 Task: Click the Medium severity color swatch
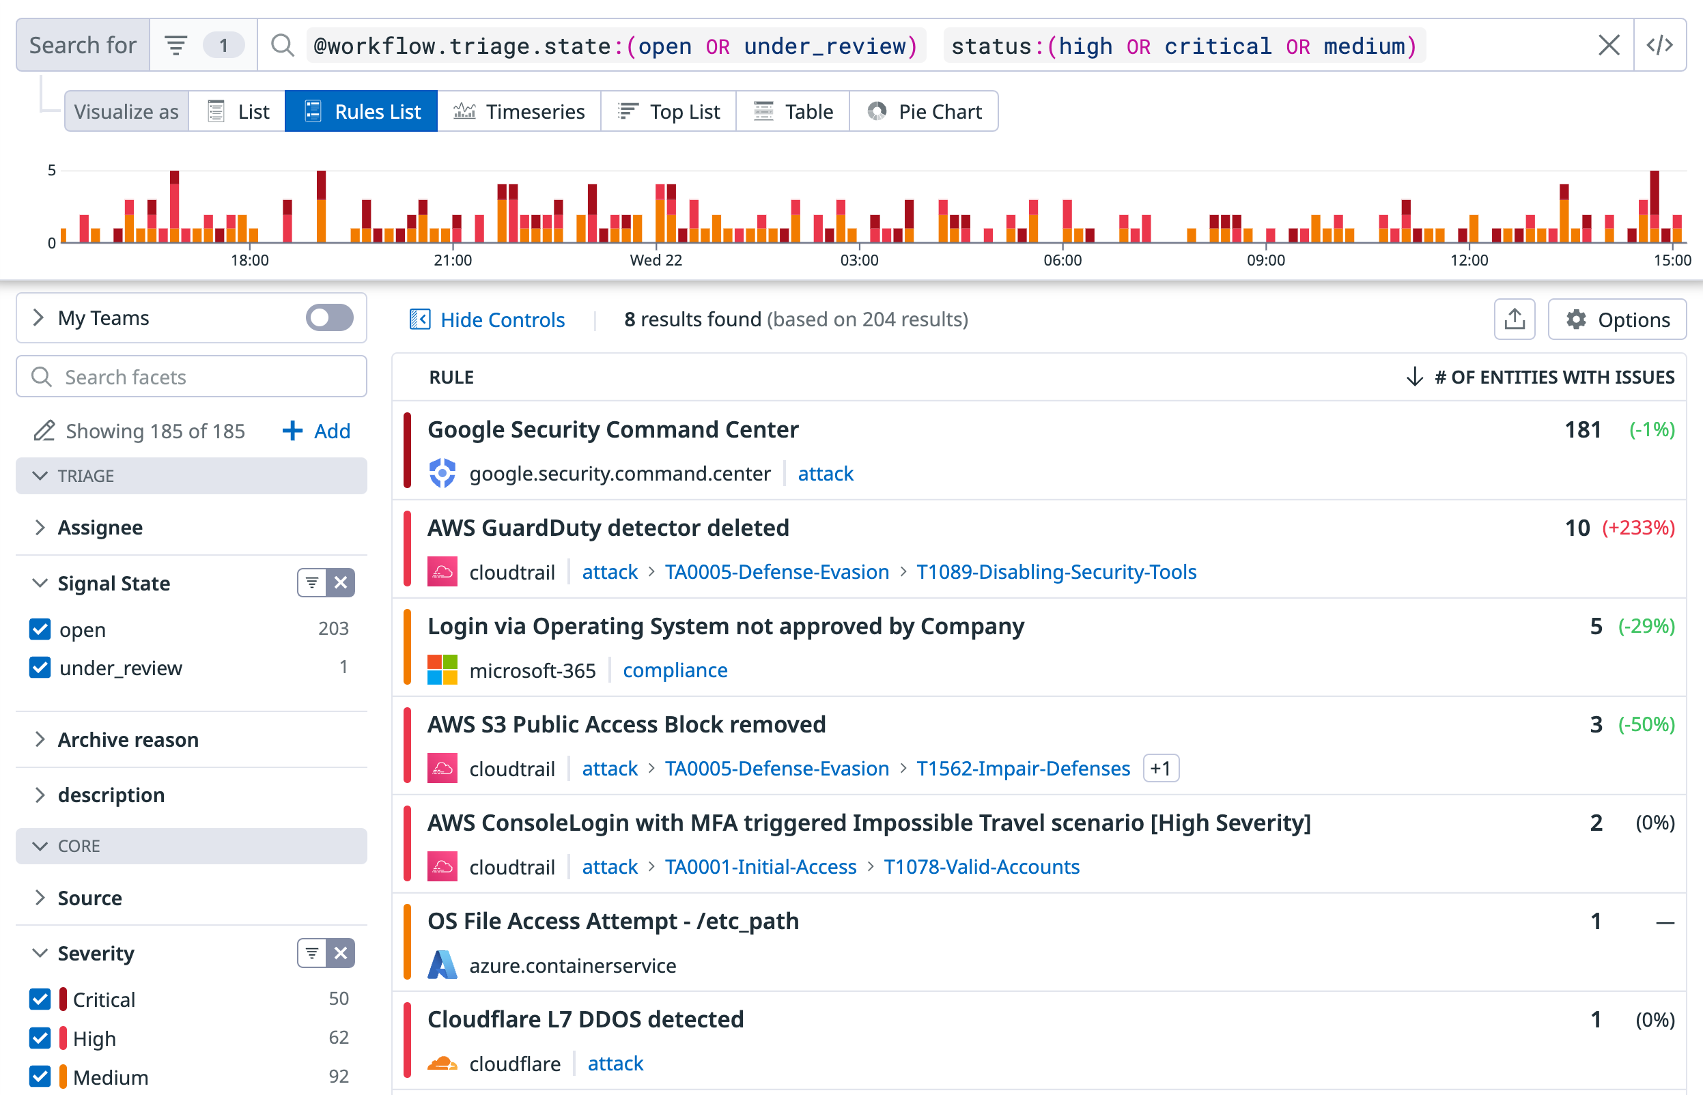click(x=64, y=1077)
